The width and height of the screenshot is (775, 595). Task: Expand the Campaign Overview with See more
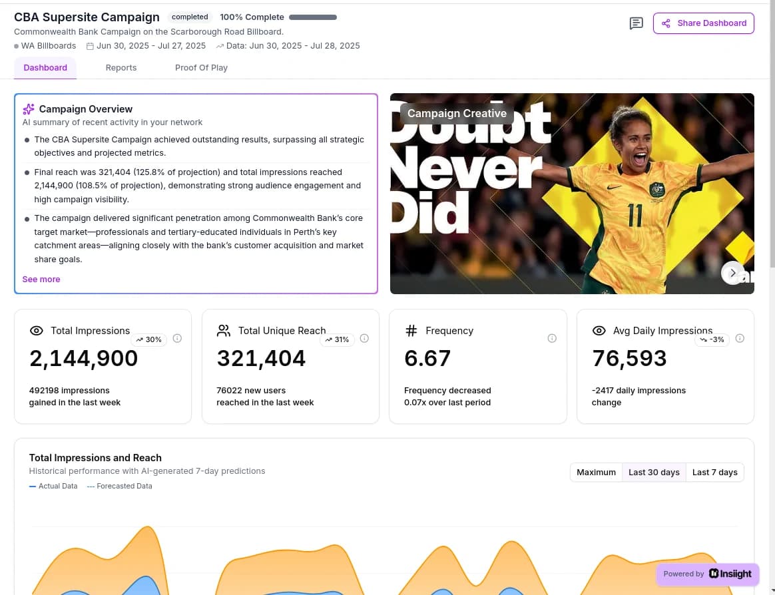coord(41,279)
